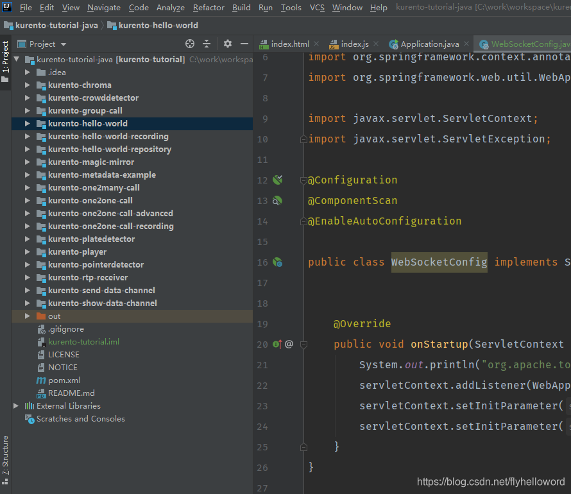
Task: Select kurento-crowddetector module
Action: pyautogui.click(x=93, y=98)
